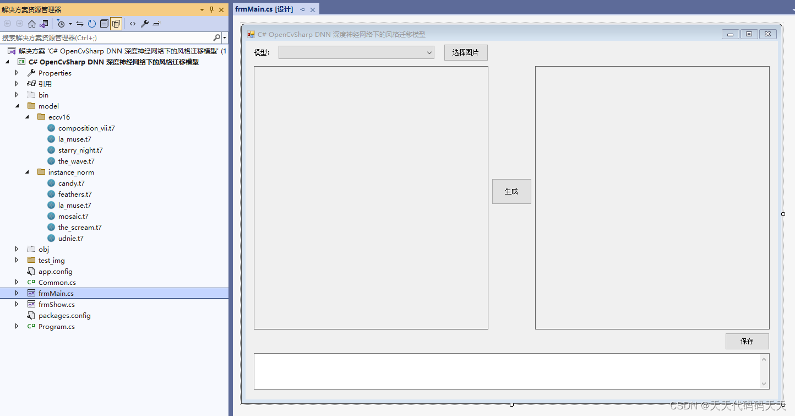795x416 pixels.
Task: Sync Solution Explorer with active document
Action: click(79, 24)
